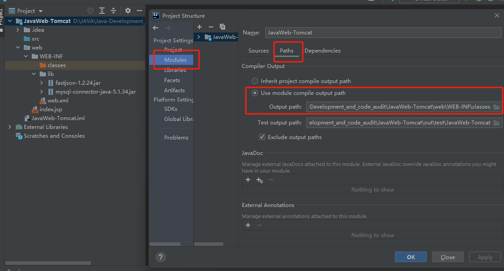Collapse the JavaWeb-Tomcat root node

pos(10,21)
